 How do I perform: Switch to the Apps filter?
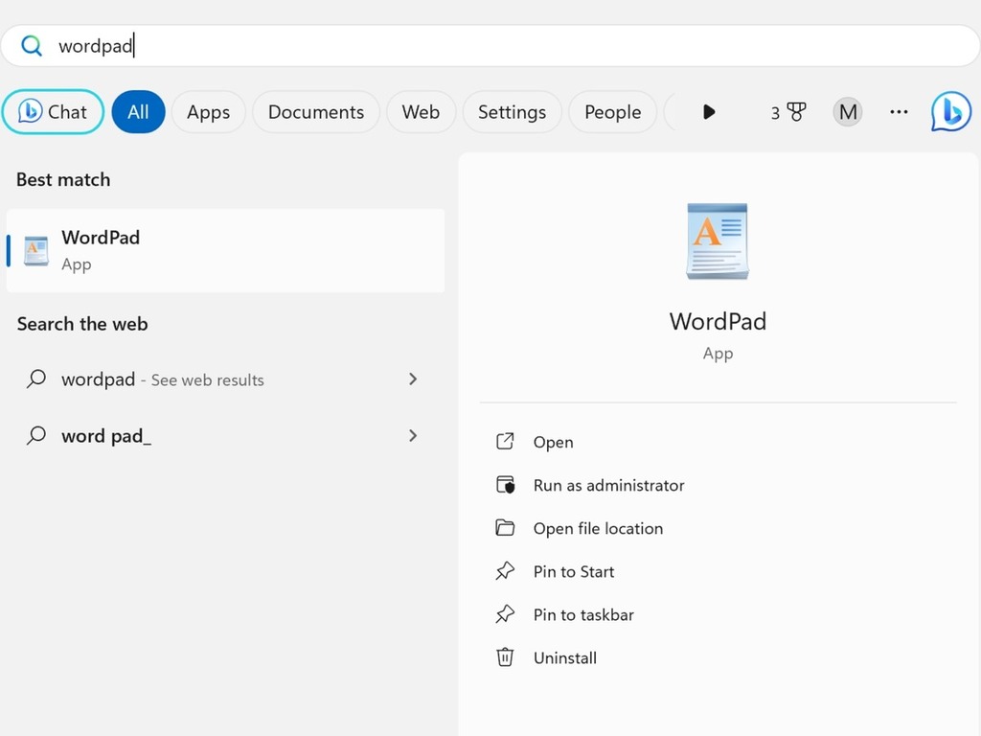208,112
